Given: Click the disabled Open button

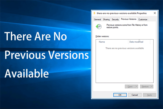Looking at the screenshot, I should [x=130, y=87].
